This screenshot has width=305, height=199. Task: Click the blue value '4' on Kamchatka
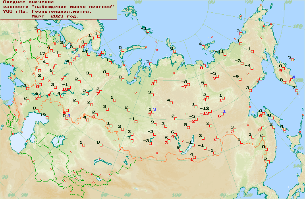(293, 77)
